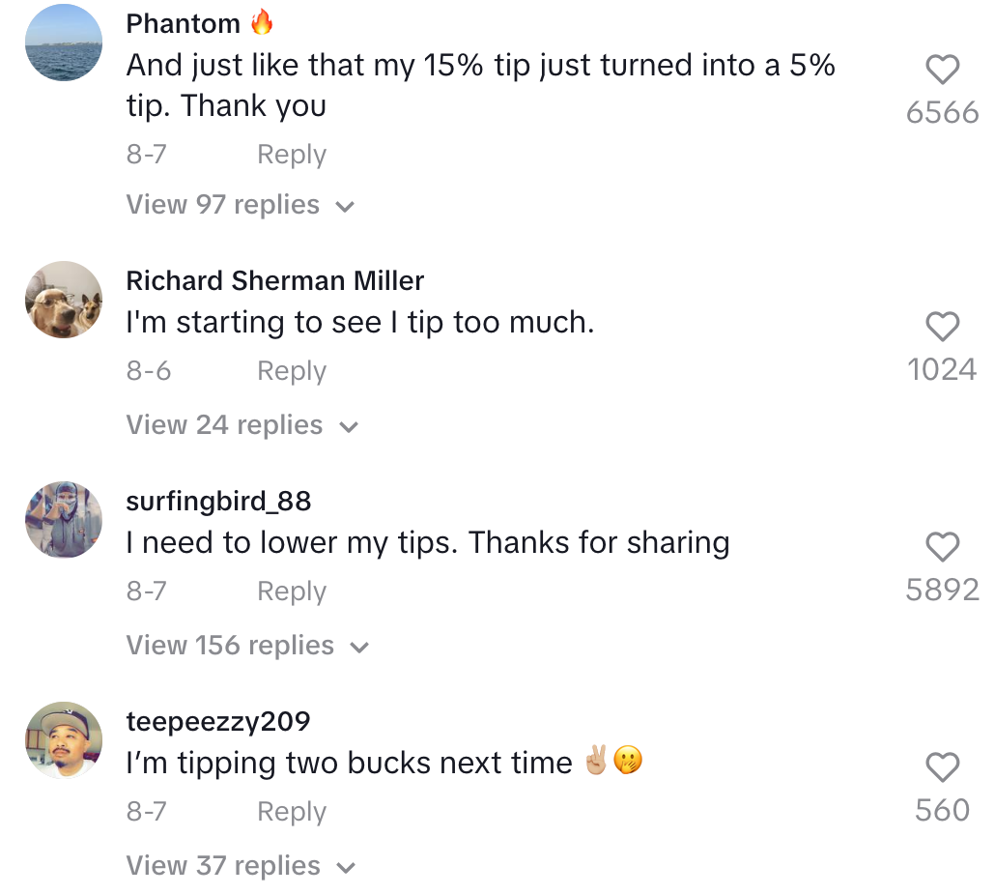Expand View 37 replies
This screenshot has height=895, width=995.
click(x=241, y=866)
